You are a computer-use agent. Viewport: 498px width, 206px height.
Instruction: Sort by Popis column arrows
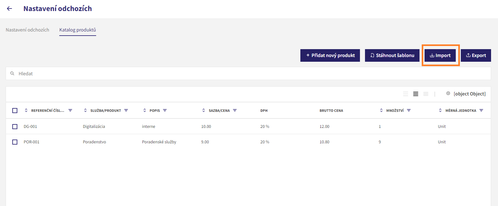145,111
